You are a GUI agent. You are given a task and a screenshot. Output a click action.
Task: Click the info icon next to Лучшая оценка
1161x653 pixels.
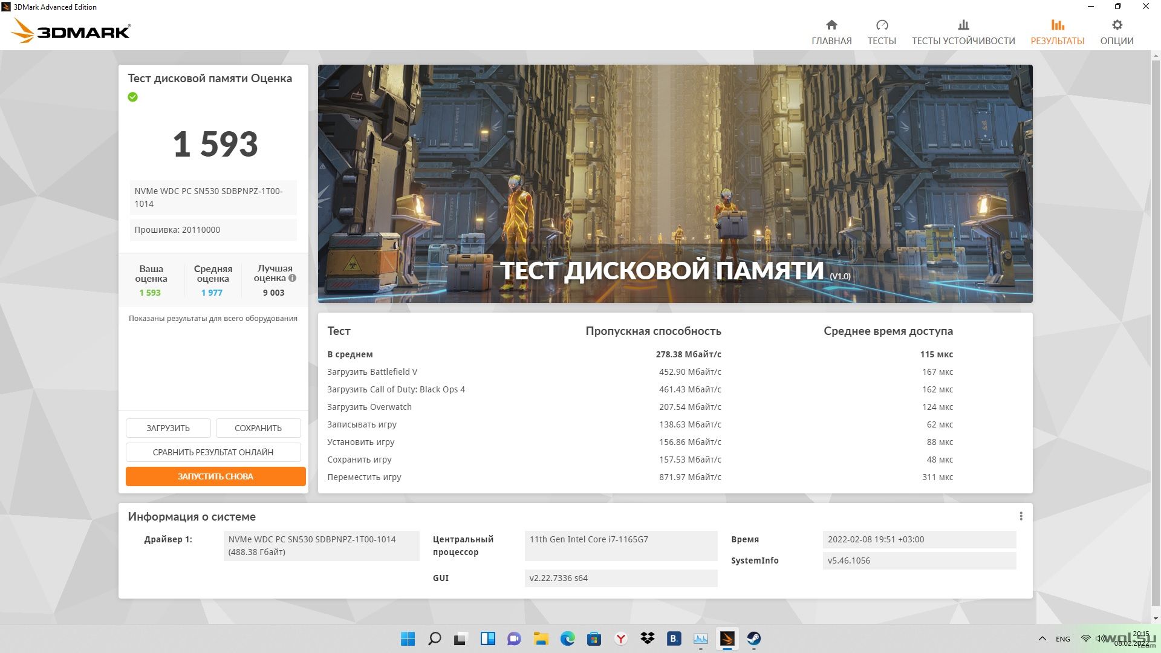293,278
